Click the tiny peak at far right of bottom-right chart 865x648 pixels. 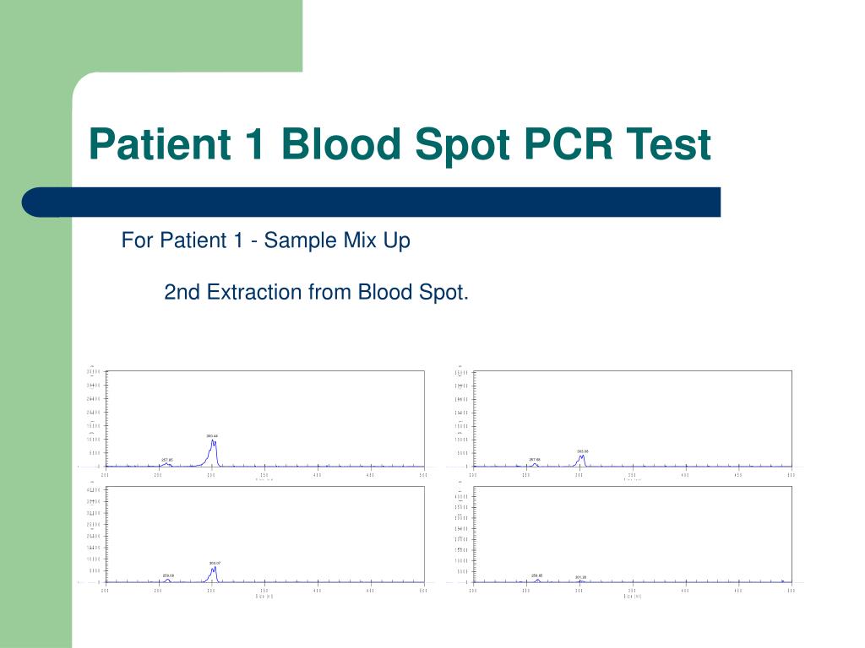coord(782,580)
